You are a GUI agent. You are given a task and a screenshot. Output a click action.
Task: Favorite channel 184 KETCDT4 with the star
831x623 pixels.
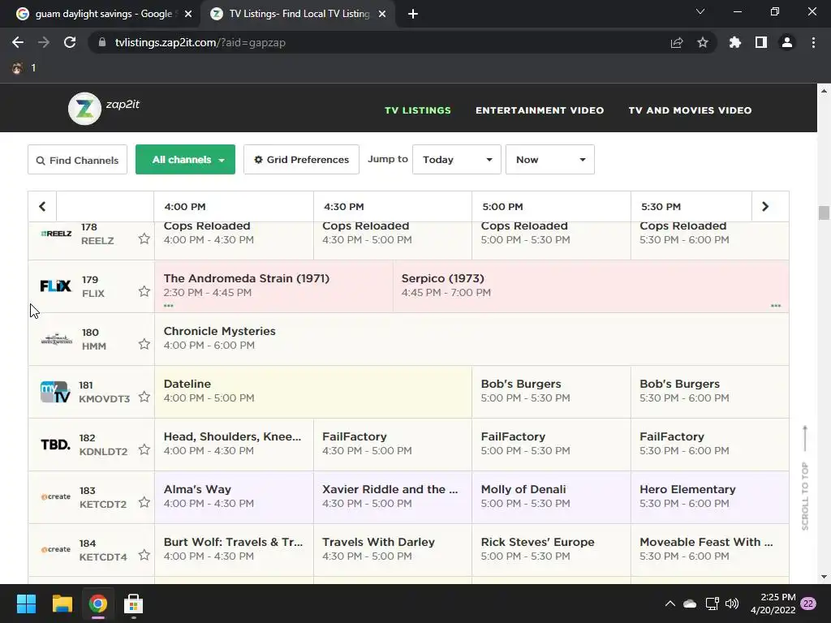point(144,555)
